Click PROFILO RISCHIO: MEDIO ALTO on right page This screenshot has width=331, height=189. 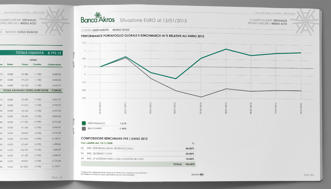267,24
